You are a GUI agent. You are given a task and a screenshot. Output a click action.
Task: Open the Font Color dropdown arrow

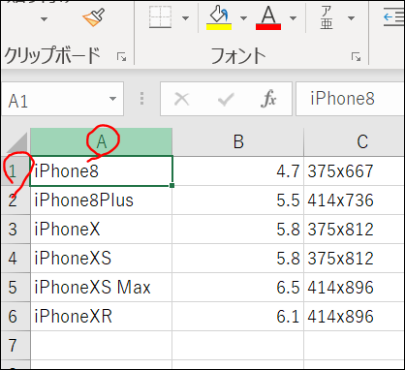pos(293,18)
